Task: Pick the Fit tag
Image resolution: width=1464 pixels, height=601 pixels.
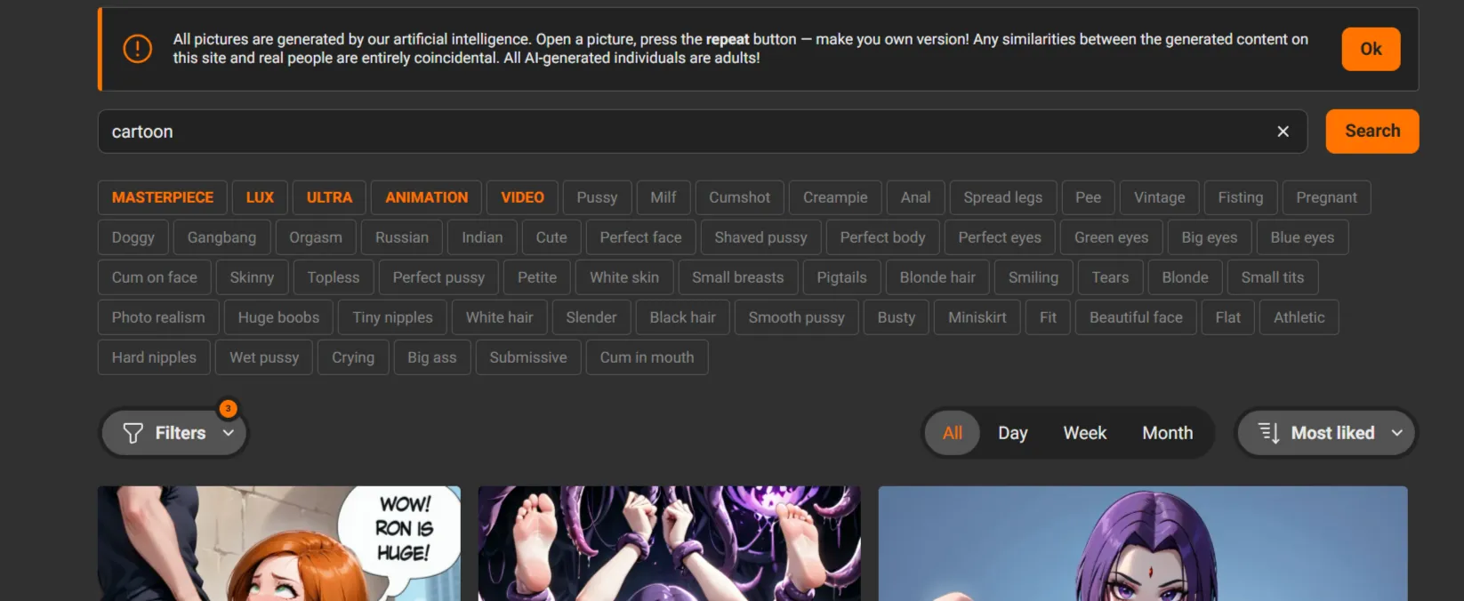Action: tap(1048, 317)
